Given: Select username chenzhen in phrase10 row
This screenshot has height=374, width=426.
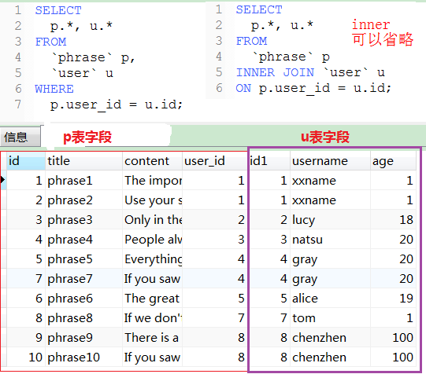Looking at the screenshot, I should [330, 357].
